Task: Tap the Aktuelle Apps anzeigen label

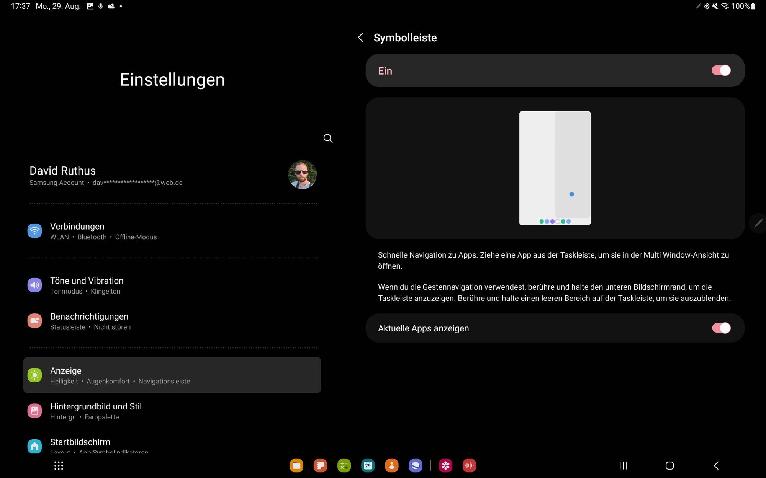Action: [423, 328]
